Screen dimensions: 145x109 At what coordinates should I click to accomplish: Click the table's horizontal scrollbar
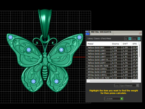coord(111,81)
